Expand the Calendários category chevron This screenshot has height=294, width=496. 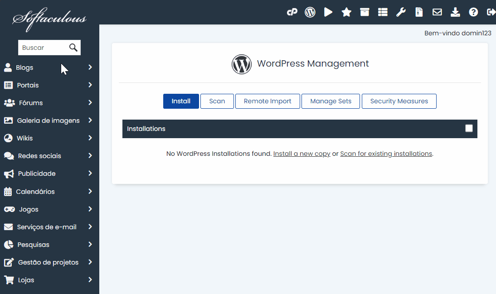90,192
